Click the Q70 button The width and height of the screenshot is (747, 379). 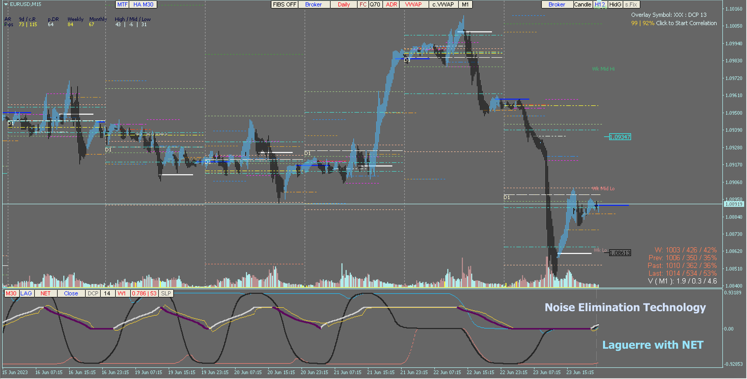(375, 4)
